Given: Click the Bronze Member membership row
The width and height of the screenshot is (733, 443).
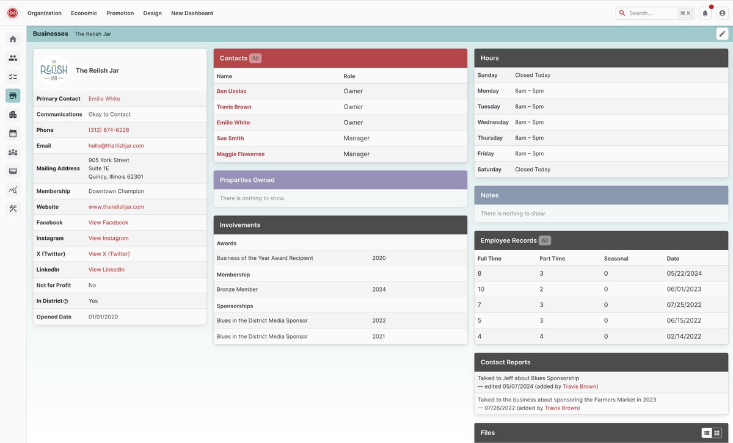Looking at the screenshot, I should (340, 289).
